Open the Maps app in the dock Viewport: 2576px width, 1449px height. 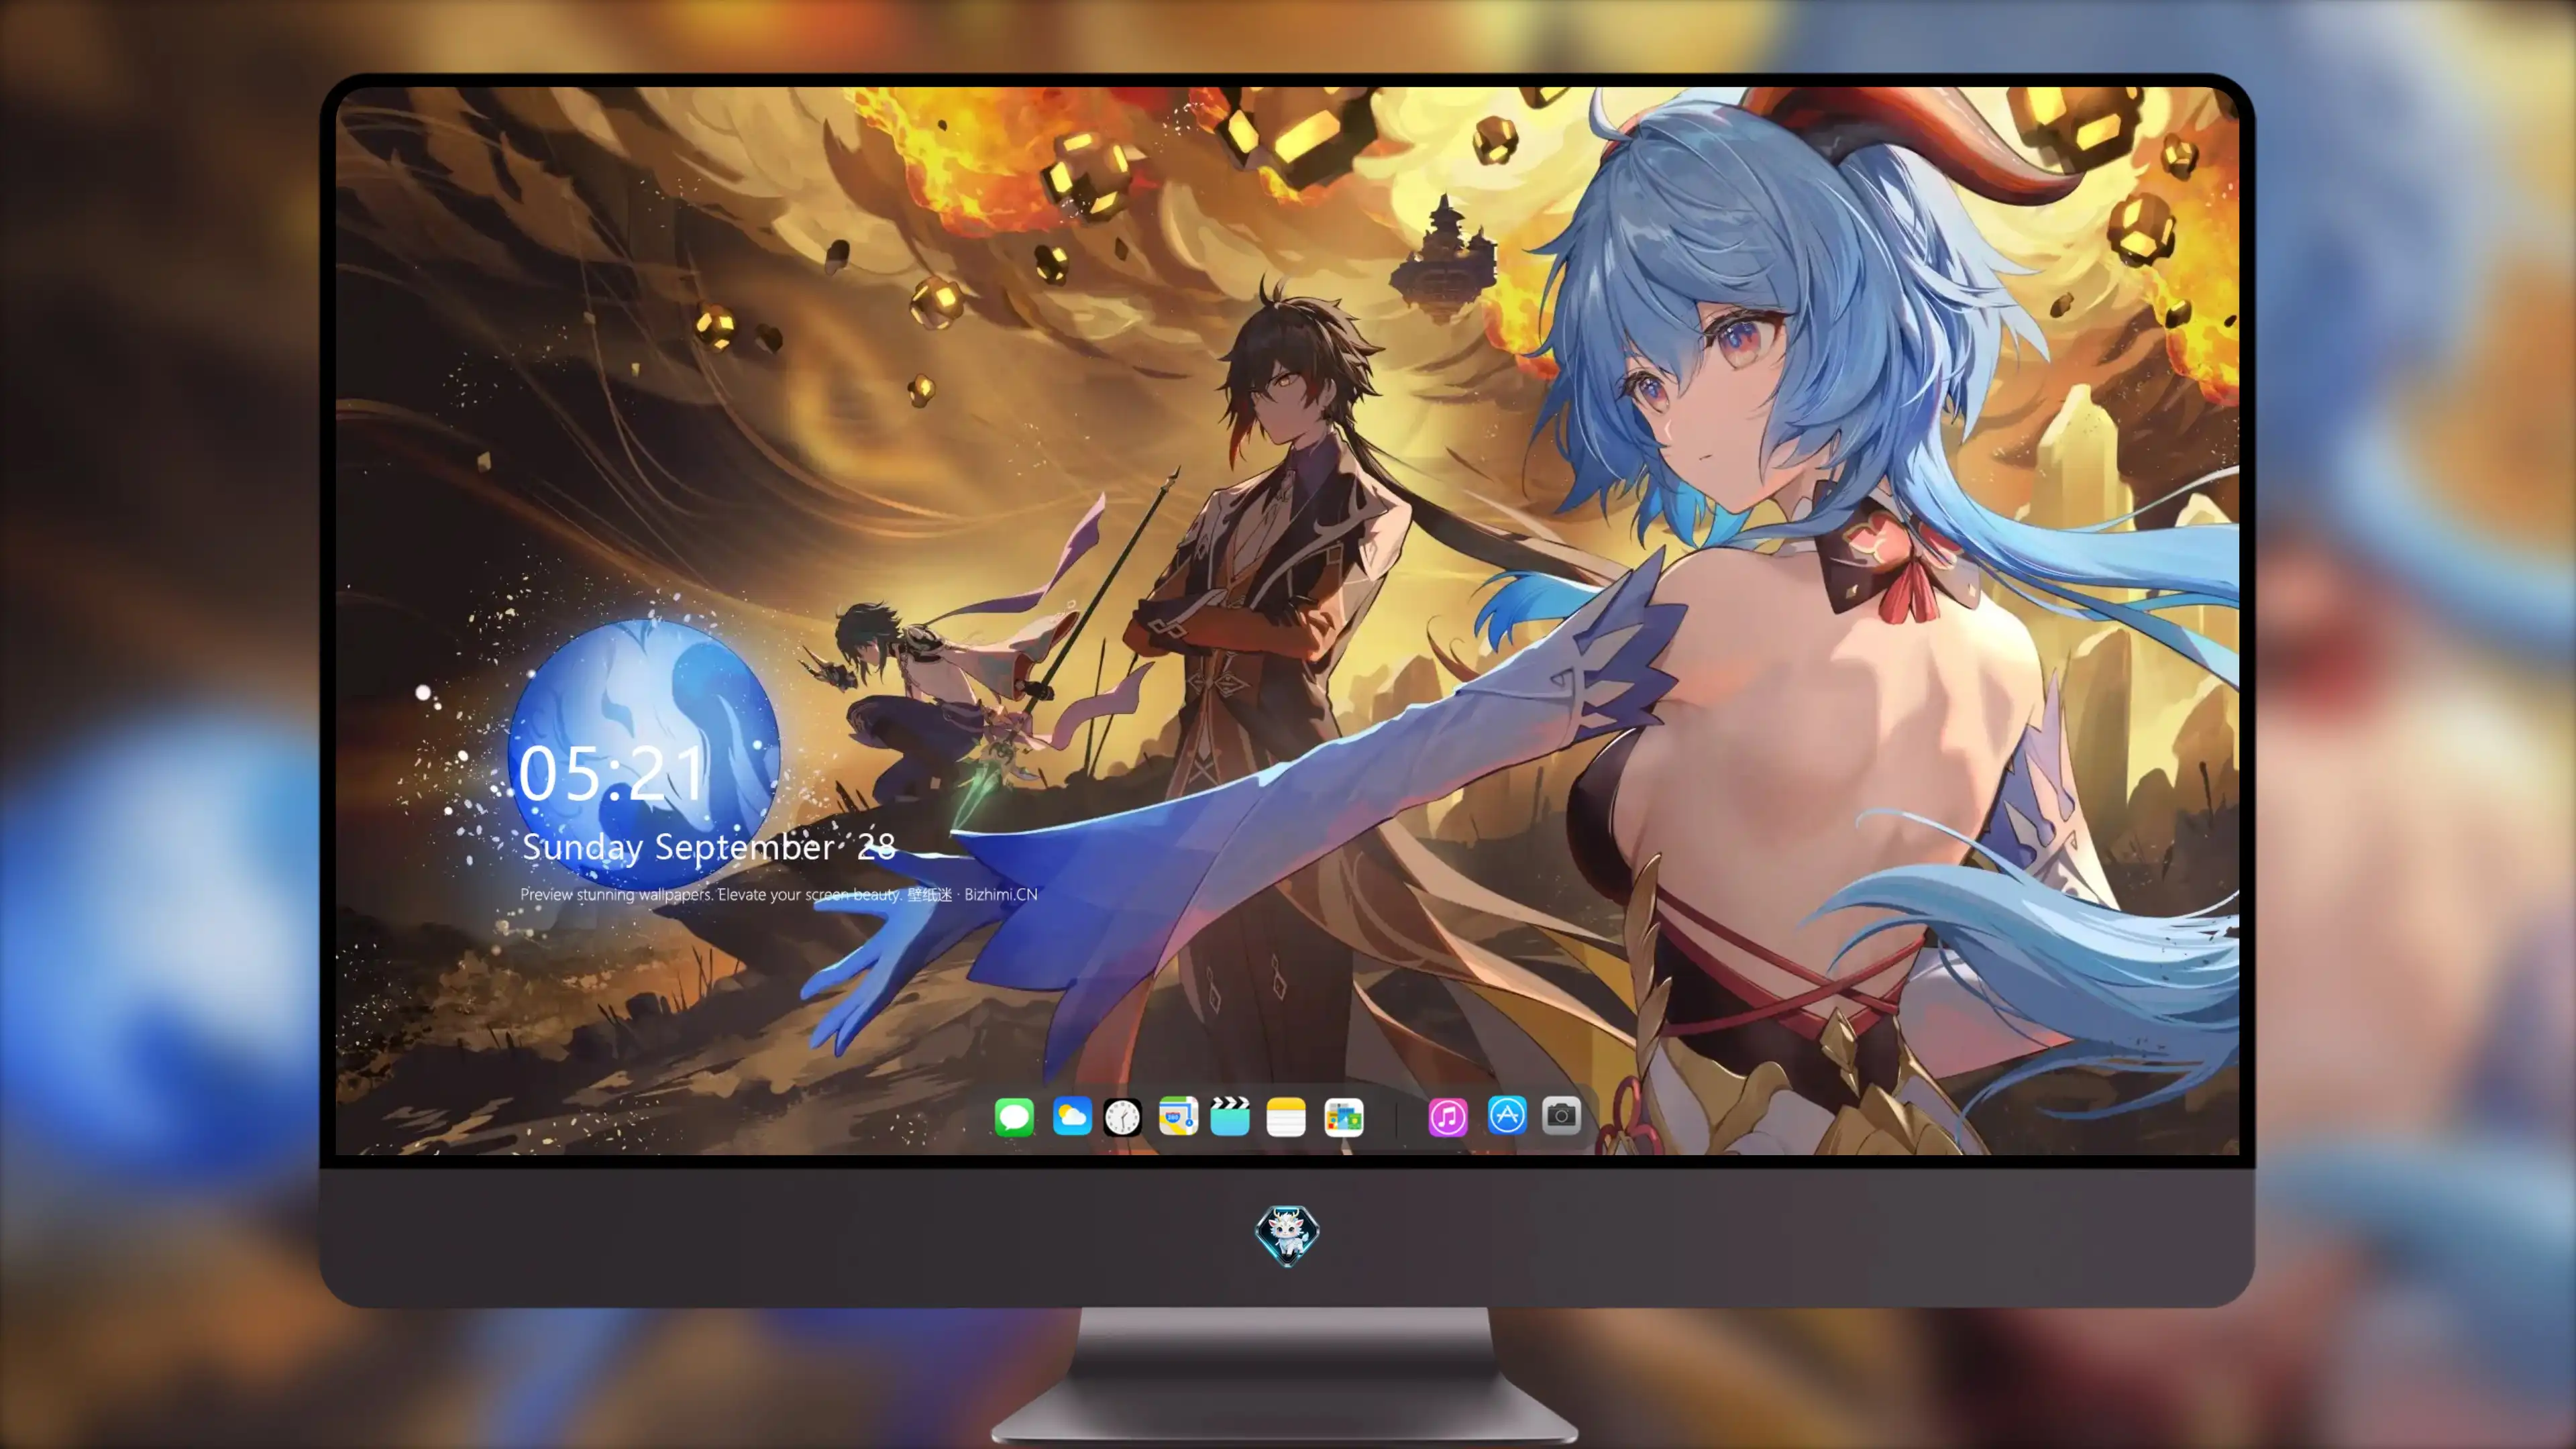point(1178,1116)
